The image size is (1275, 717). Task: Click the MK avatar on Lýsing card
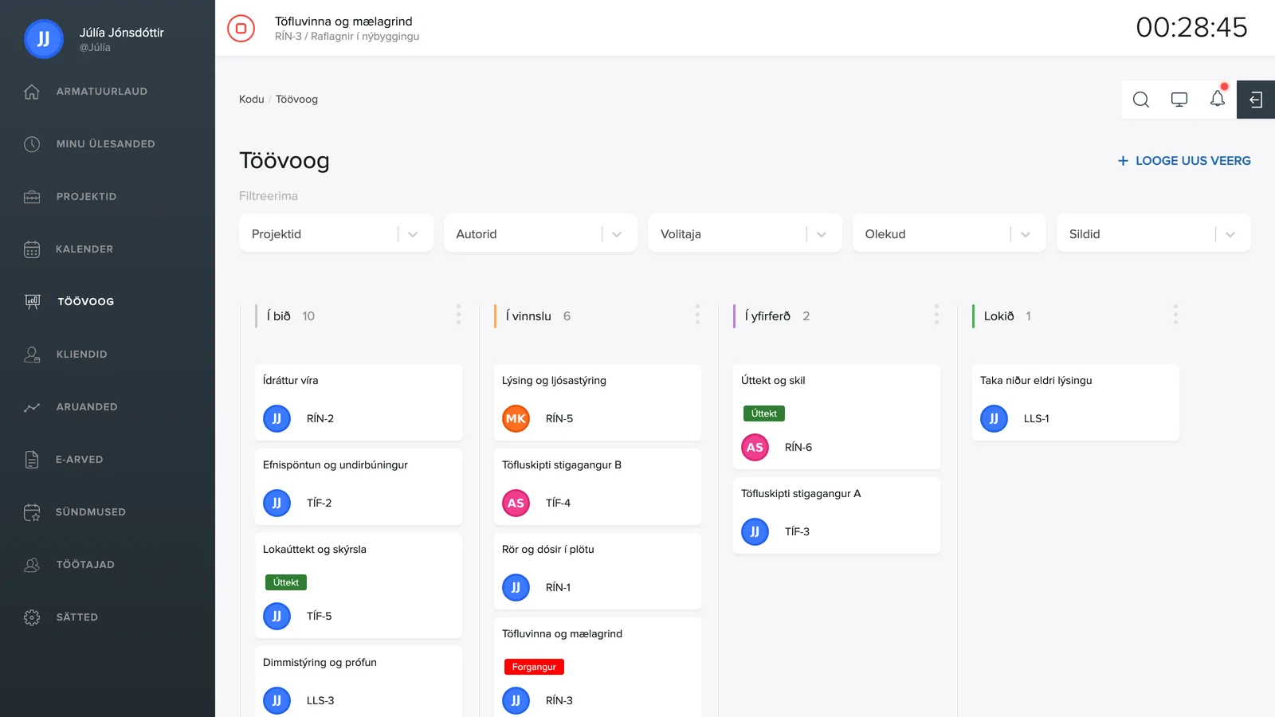[516, 418]
